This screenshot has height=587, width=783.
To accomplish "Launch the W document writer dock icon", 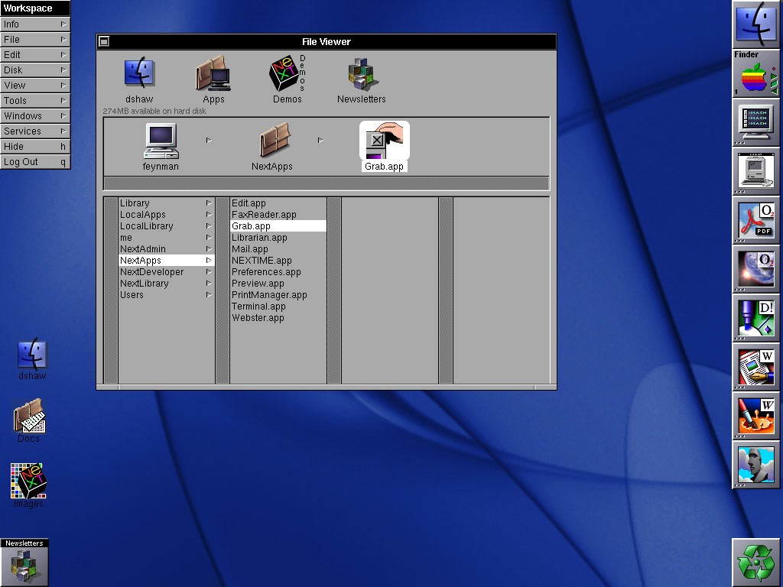I will click(x=756, y=366).
